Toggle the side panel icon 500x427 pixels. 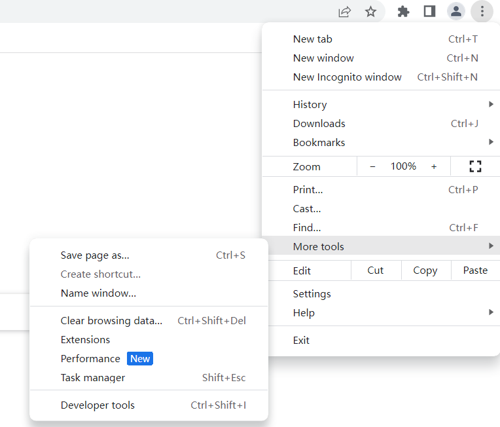(x=429, y=12)
